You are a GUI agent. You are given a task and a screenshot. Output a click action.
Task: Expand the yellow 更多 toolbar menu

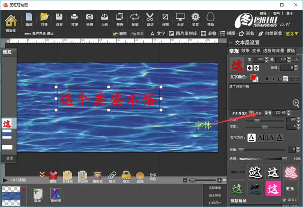pyautogui.click(x=292, y=34)
